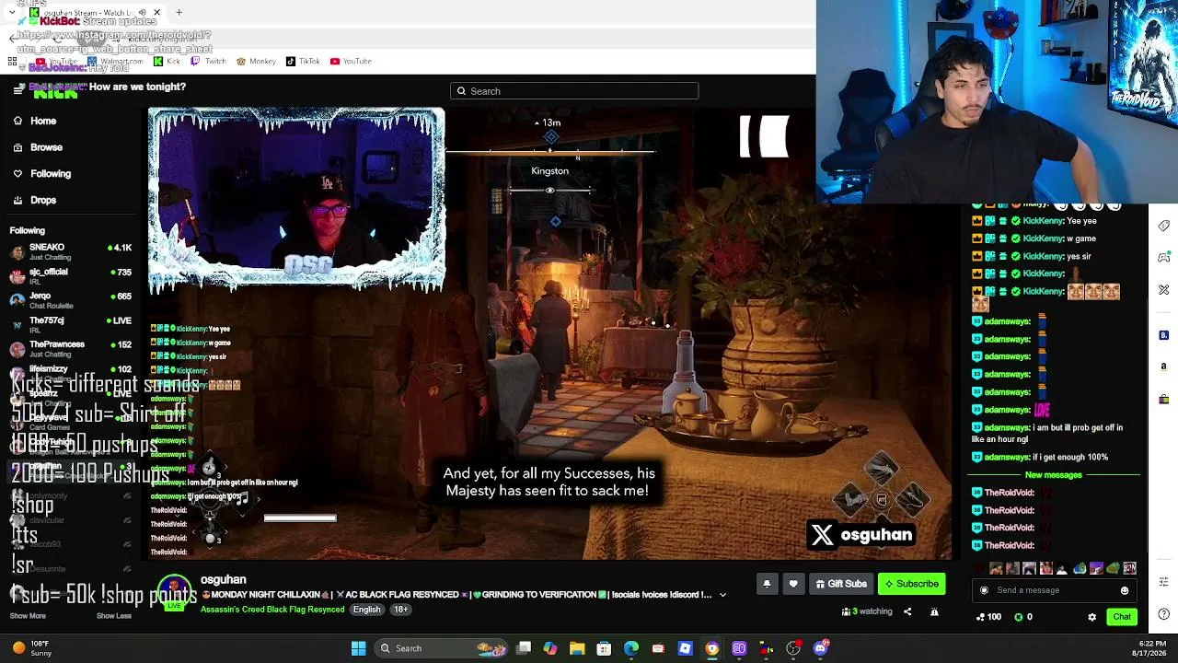
Task: Open the Assassin's Creed Black Flag Resynced category
Action: [x=272, y=610]
